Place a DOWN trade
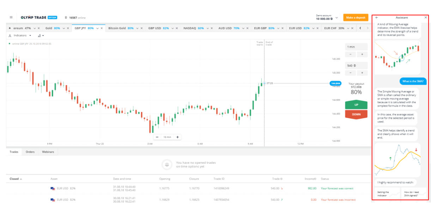 pos(356,114)
